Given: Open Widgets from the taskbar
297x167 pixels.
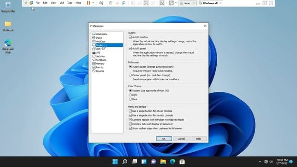Looking at the screenshot, I should coord(144,161).
